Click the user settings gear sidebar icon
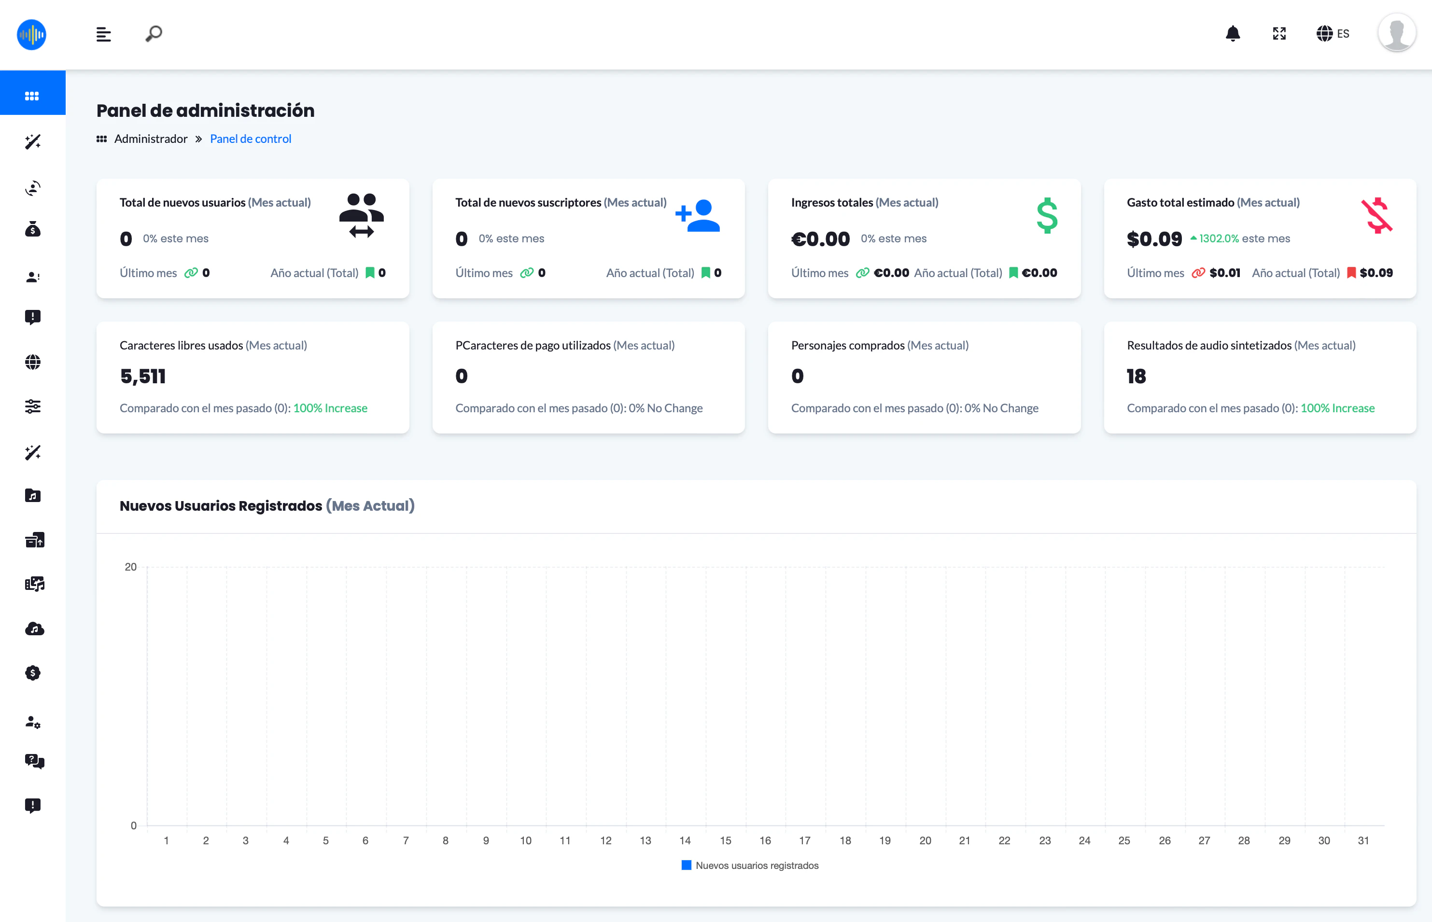Image resolution: width=1432 pixels, height=922 pixels. (33, 722)
